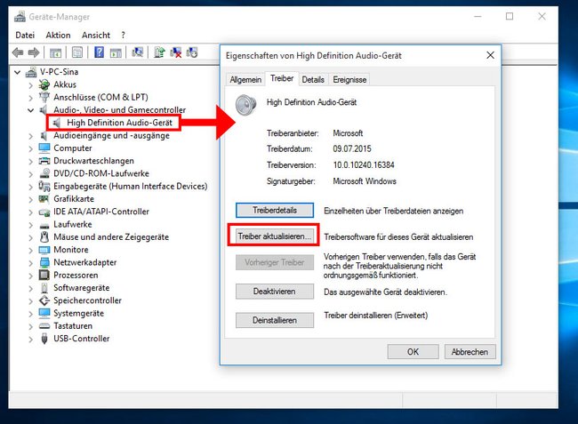The height and width of the screenshot is (424, 578).
Task: Select Audioeingänge und -ausgänge label
Action: [112, 136]
